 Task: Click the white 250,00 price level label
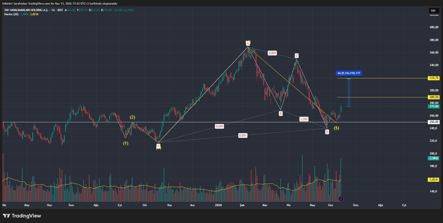(x=434, y=122)
